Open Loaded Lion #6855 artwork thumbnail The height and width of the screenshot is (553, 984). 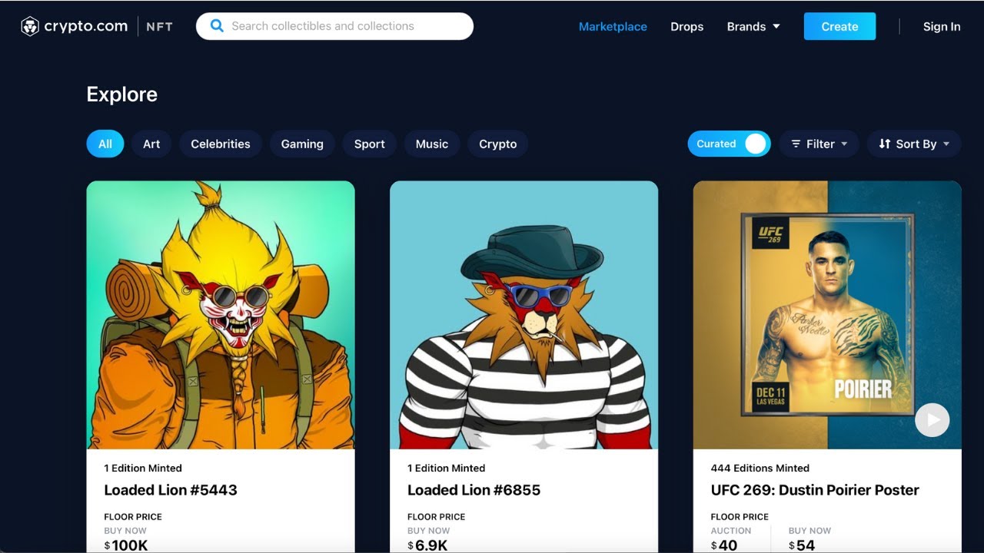click(x=524, y=315)
